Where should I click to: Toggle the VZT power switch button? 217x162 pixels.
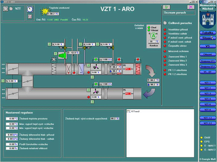click(x=5, y=9)
